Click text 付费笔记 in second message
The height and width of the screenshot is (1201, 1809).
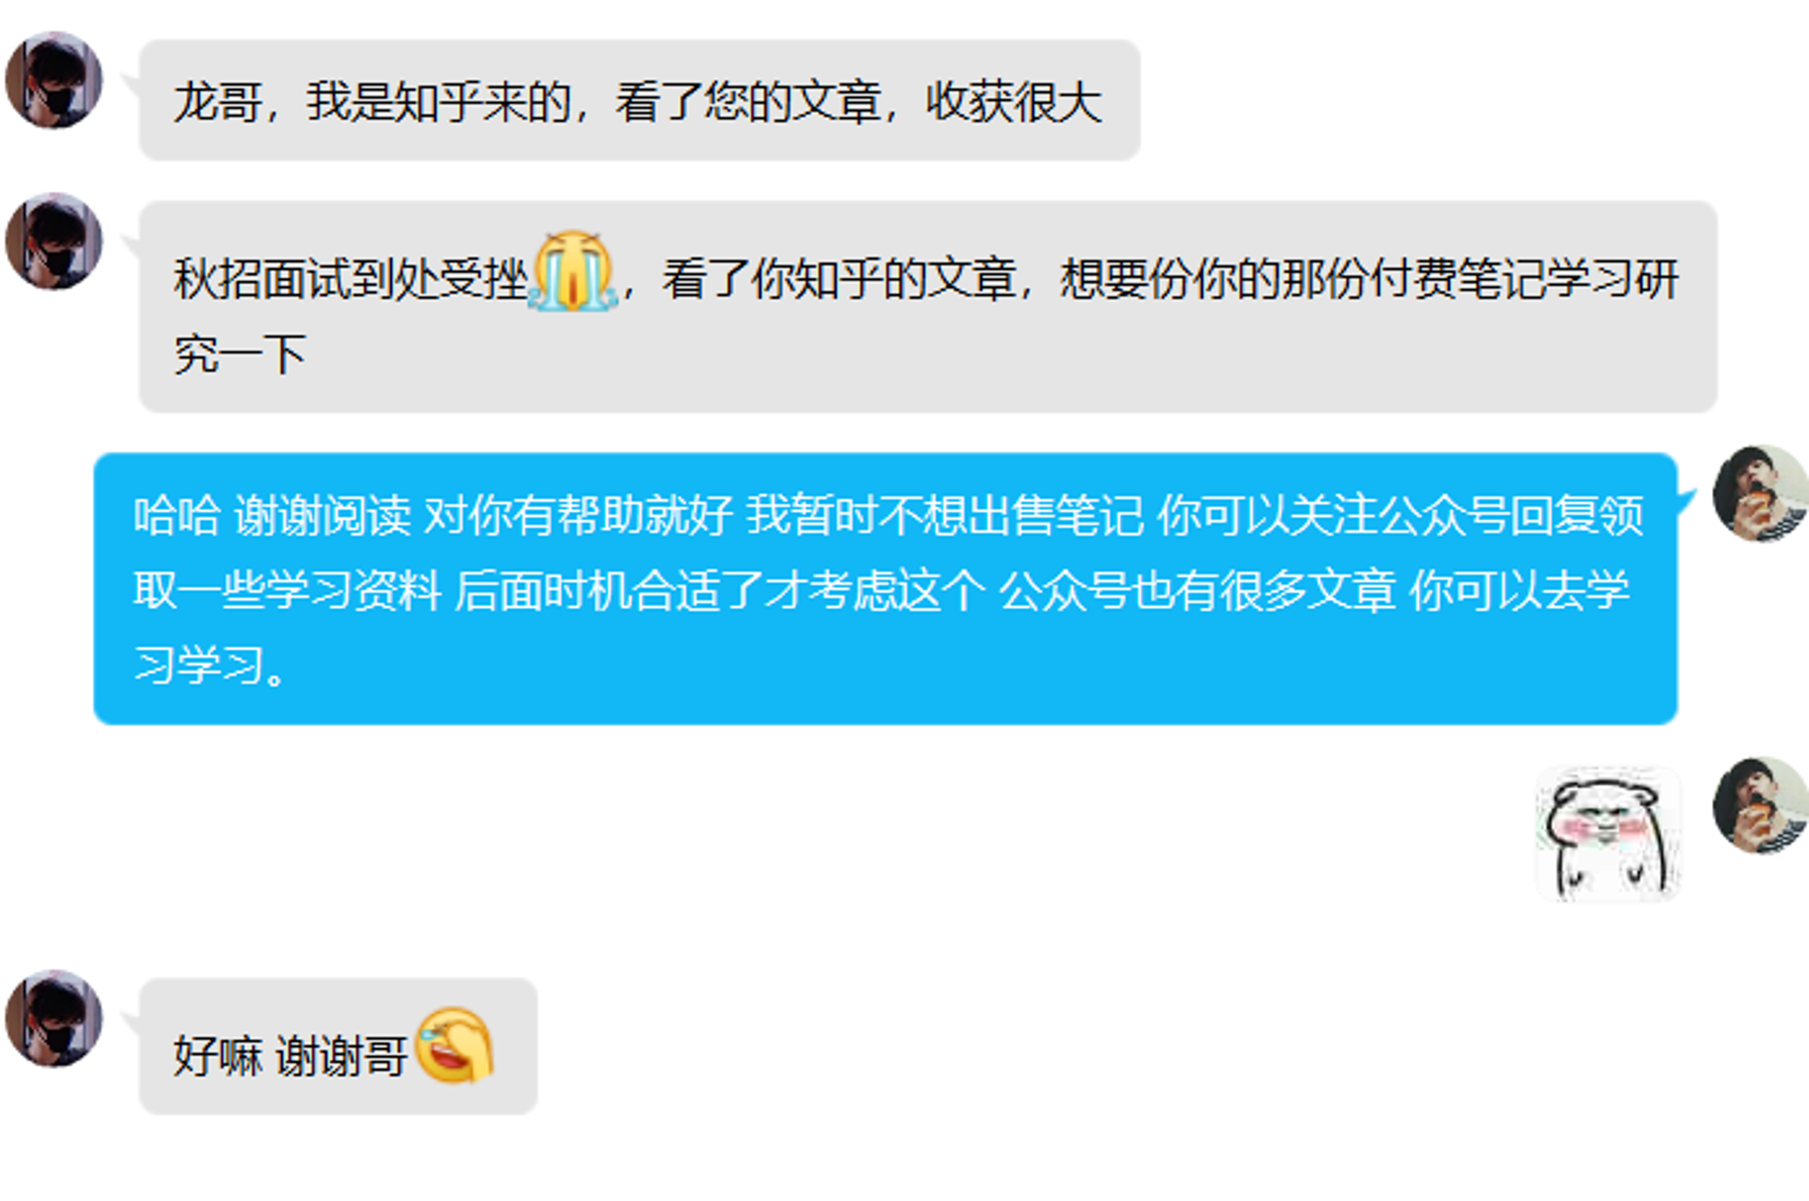(1458, 279)
